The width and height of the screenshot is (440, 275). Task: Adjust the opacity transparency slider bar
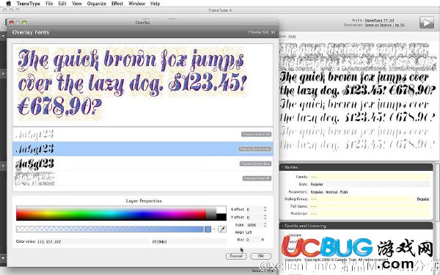coord(110,230)
